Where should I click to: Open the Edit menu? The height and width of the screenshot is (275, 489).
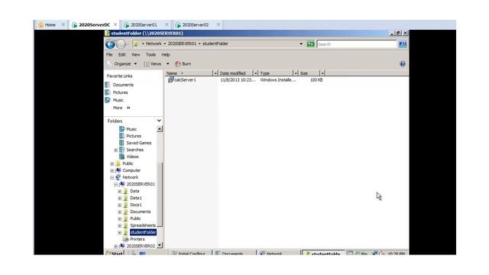pos(121,54)
